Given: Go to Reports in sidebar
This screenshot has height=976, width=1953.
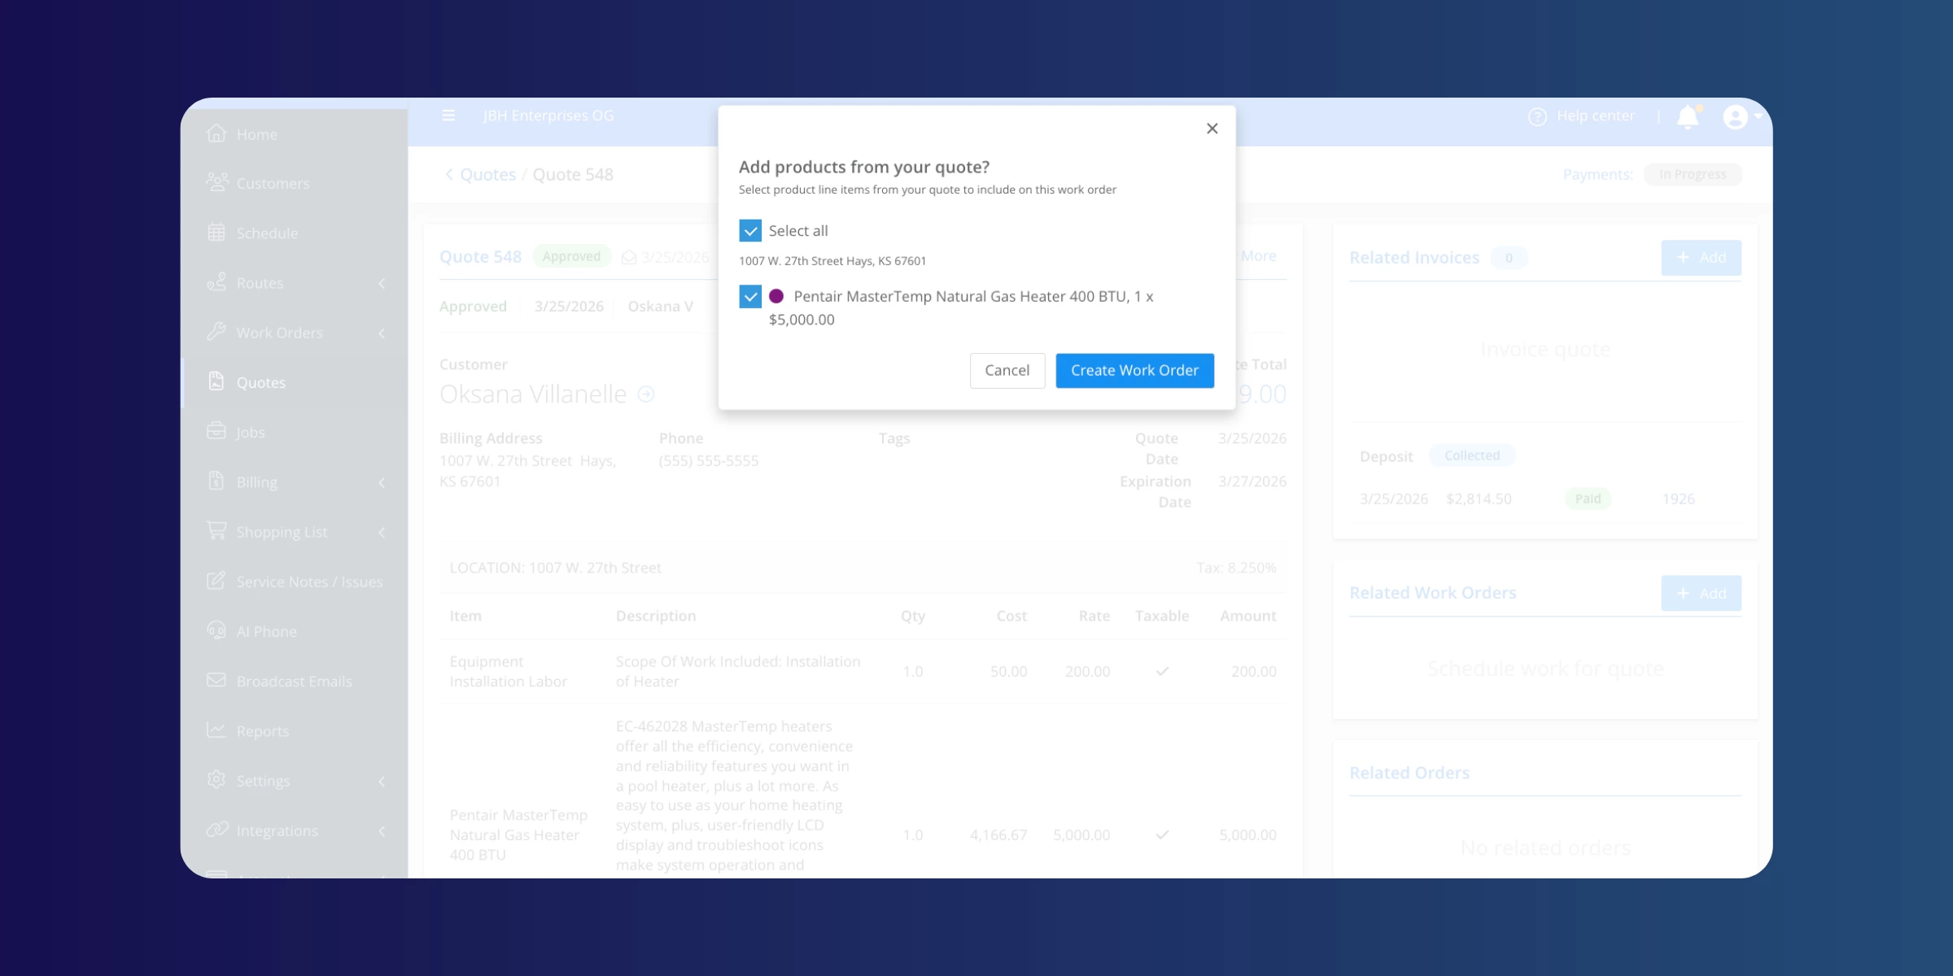Looking at the screenshot, I should [294, 730].
